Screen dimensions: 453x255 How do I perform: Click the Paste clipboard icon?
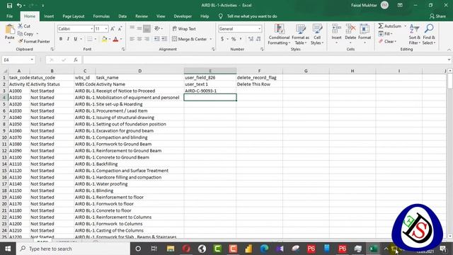pyautogui.click(x=9, y=30)
